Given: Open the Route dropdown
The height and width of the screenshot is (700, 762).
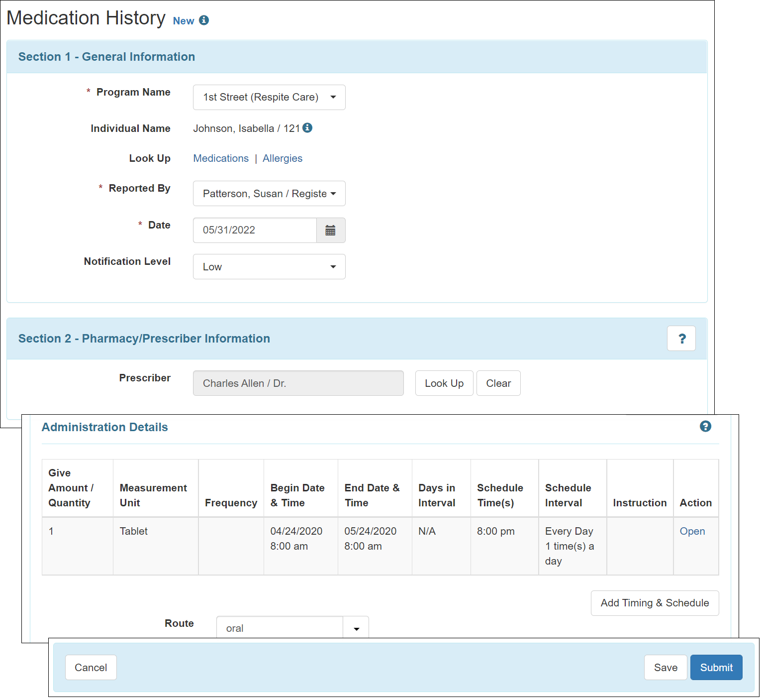Looking at the screenshot, I should point(355,628).
